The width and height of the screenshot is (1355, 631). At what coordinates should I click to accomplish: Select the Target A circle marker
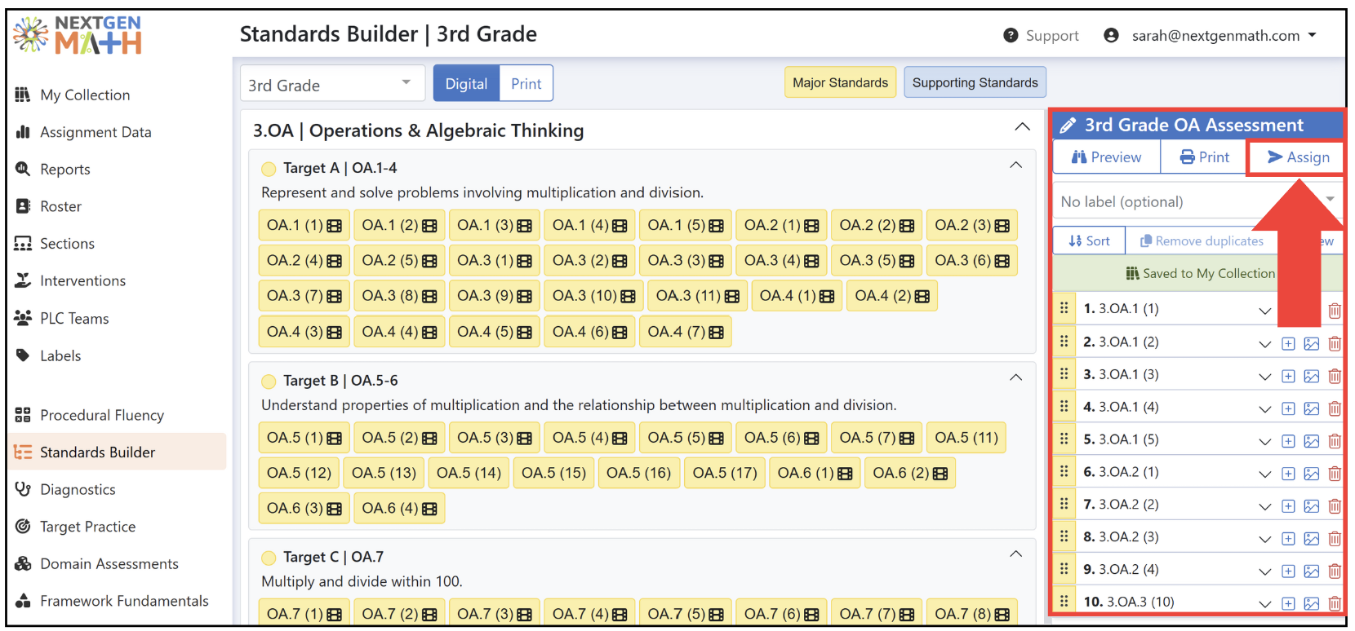pos(269,169)
